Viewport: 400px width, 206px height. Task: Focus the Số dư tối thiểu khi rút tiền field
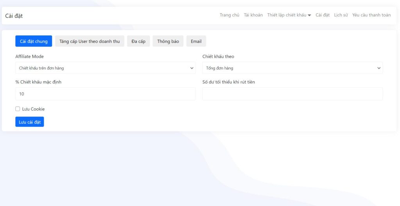(292, 94)
